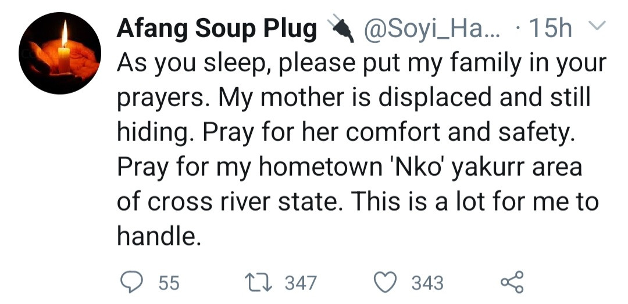628x304 pixels.
Task: Like the tweet with the heart icon
Action: tap(384, 283)
